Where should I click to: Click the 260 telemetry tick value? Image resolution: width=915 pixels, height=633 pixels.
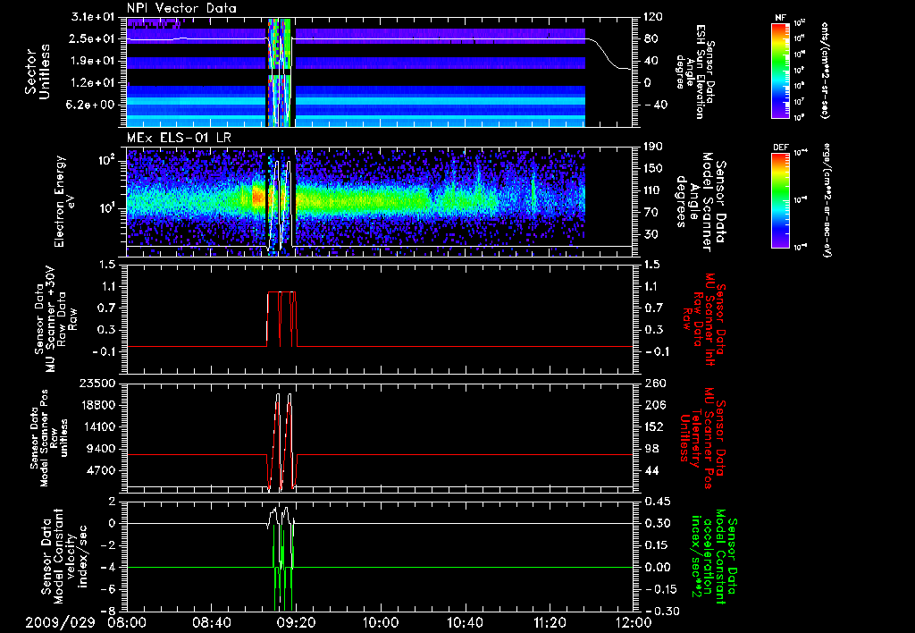[x=654, y=383]
